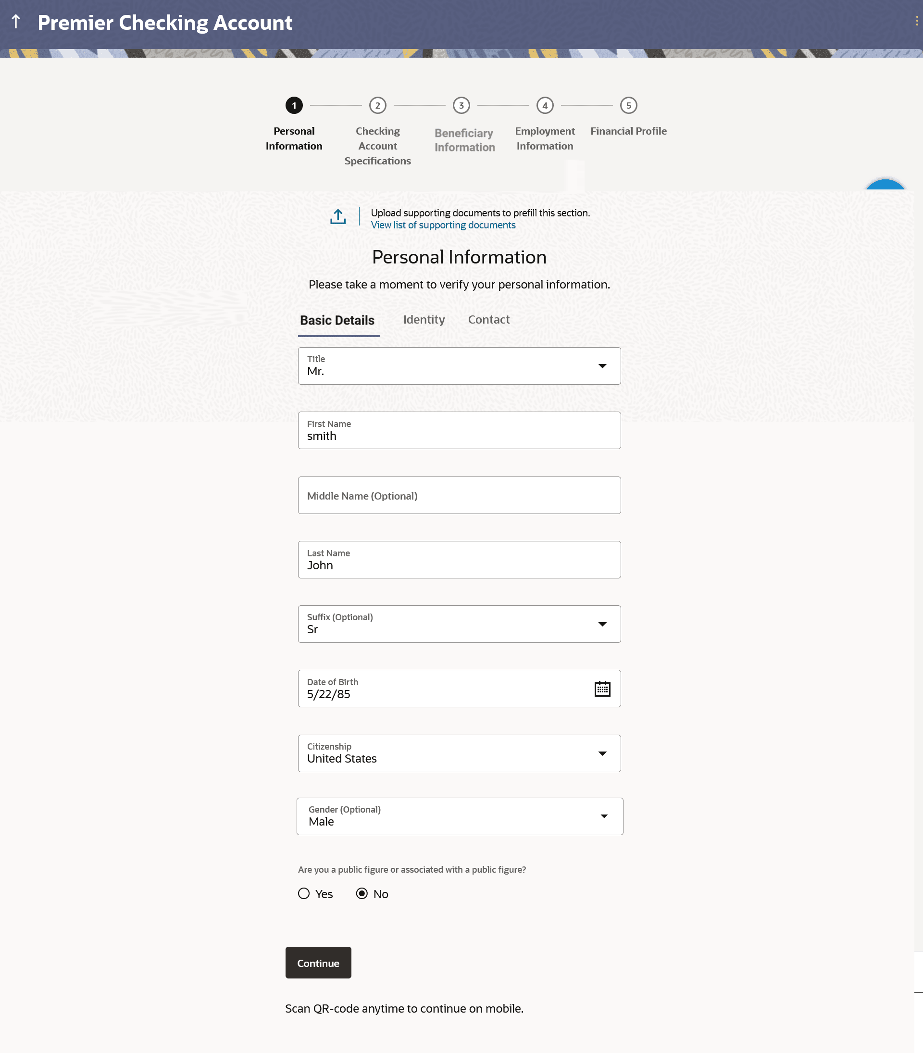The height and width of the screenshot is (1053, 923).
Task: Go to step 2 Checking Account Specifications
Action: tap(377, 106)
